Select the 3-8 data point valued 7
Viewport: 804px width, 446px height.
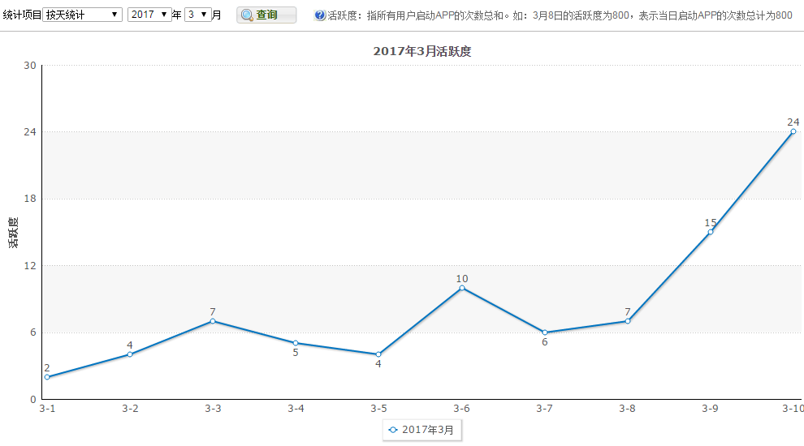[628, 321]
